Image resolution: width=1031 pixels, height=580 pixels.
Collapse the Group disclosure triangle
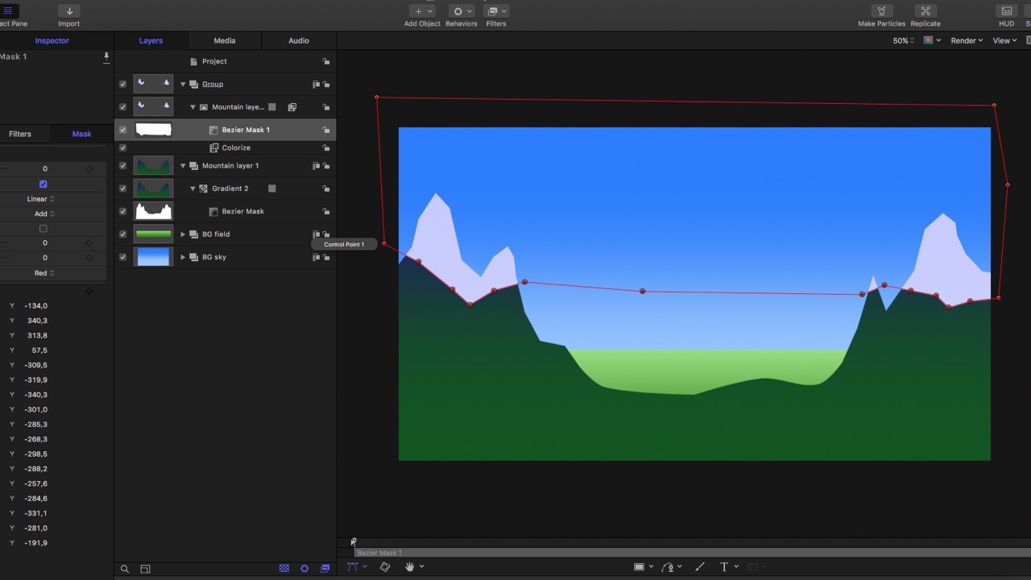click(183, 84)
